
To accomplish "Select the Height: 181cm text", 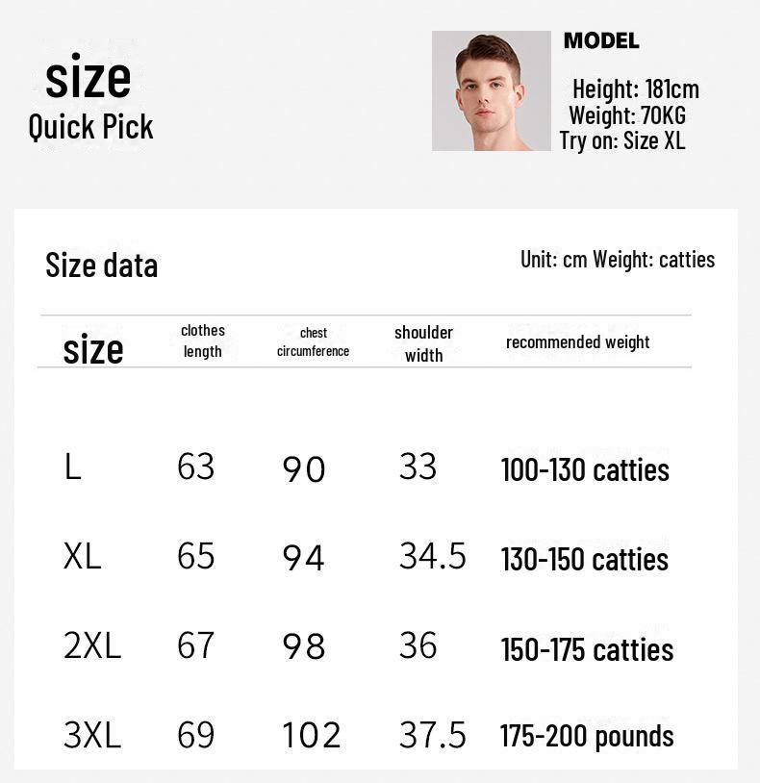I will tap(635, 89).
